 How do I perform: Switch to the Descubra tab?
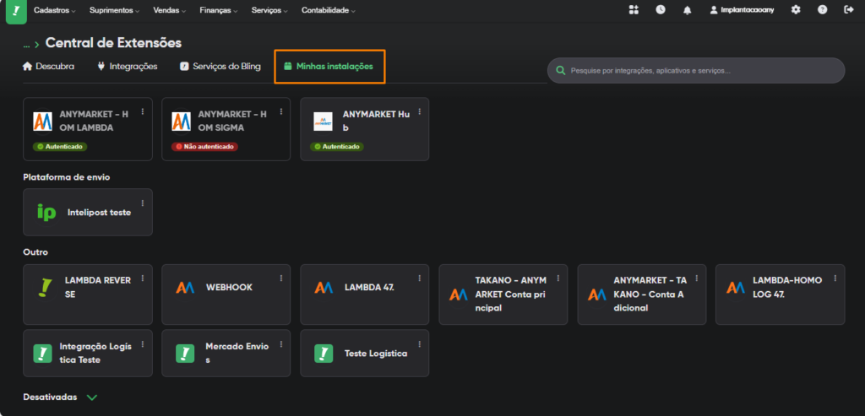[49, 66]
